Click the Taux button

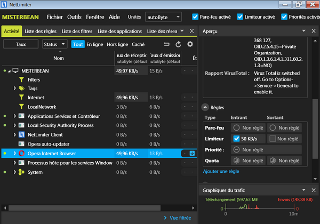[21, 44]
